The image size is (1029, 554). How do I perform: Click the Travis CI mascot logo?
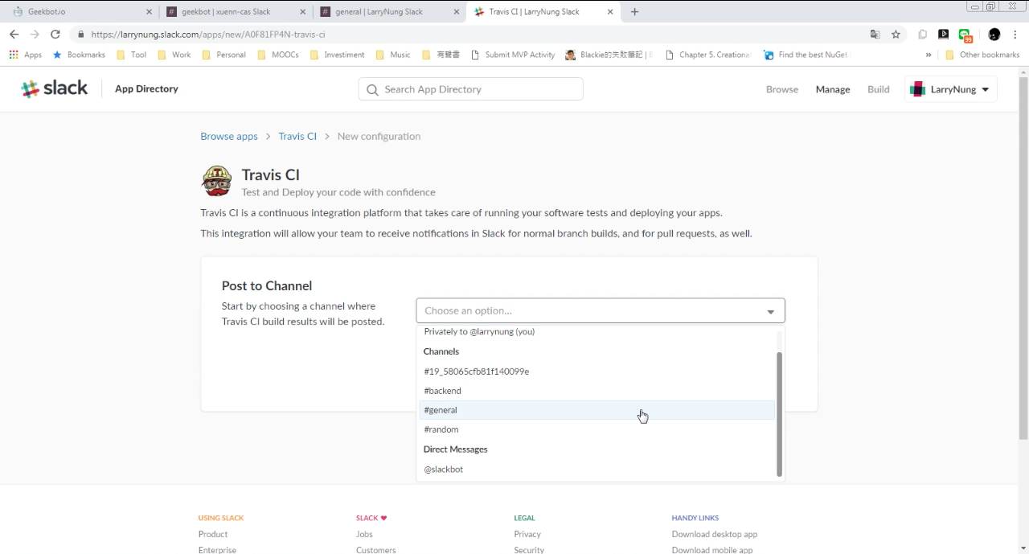click(x=216, y=182)
